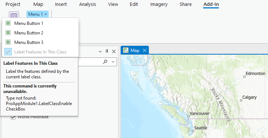Toggle the World Hillshade layer checkbox
Screen dimensions: 268x138
click(13, 118)
